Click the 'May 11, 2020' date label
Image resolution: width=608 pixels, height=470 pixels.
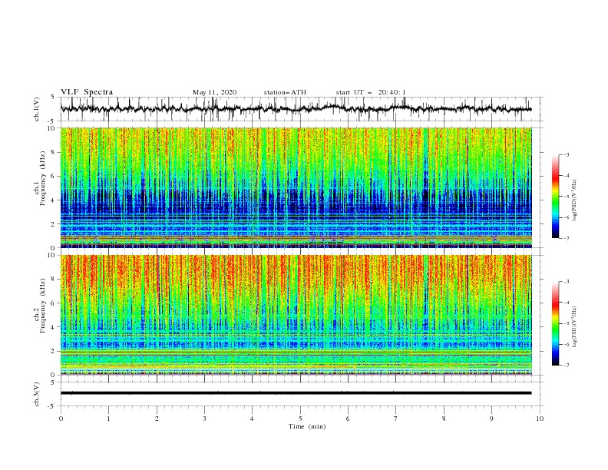tap(214, 92)
